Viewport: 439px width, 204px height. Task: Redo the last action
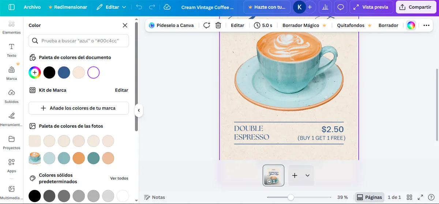(x=152, y=7)
